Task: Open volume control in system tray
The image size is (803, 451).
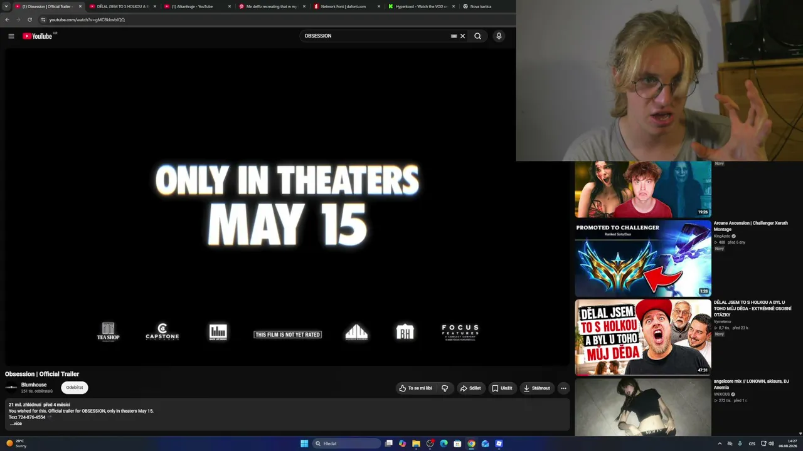Action: click(771, 443)
